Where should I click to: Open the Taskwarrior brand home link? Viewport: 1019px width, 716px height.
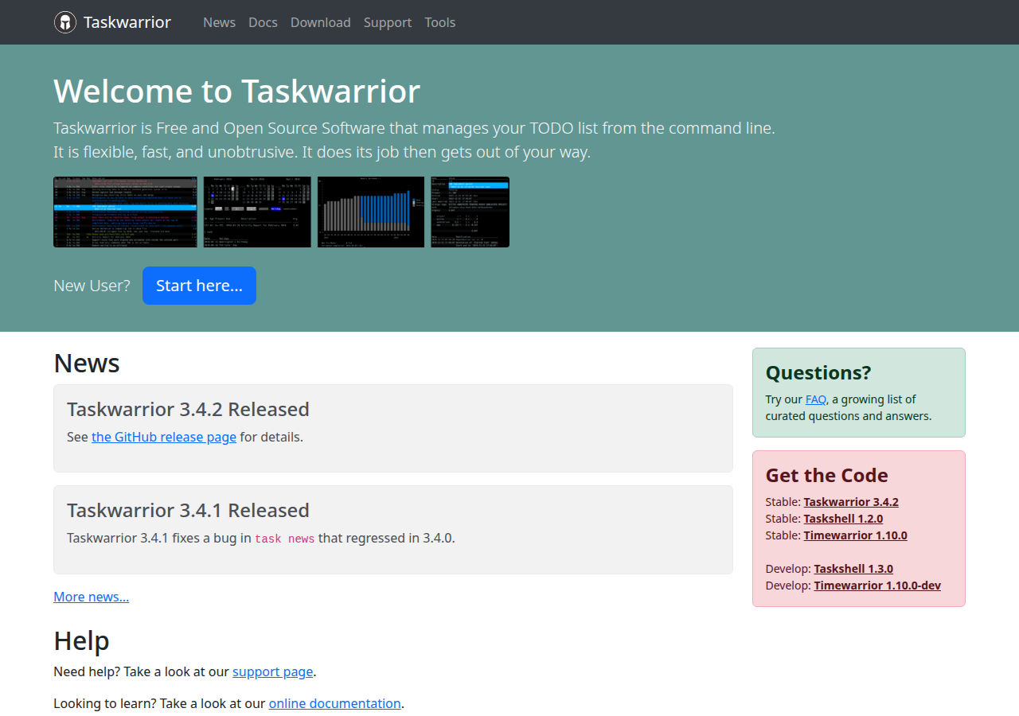coord(112,22)
